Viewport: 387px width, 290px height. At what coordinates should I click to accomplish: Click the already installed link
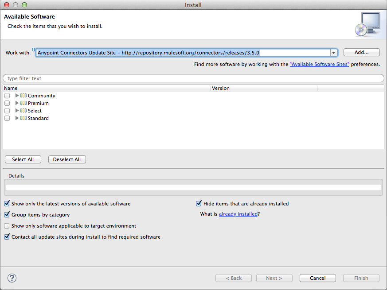tap(238, 213)
